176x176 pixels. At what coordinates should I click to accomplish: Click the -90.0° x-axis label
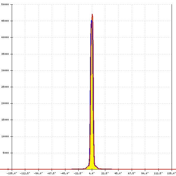coord(38,173)
